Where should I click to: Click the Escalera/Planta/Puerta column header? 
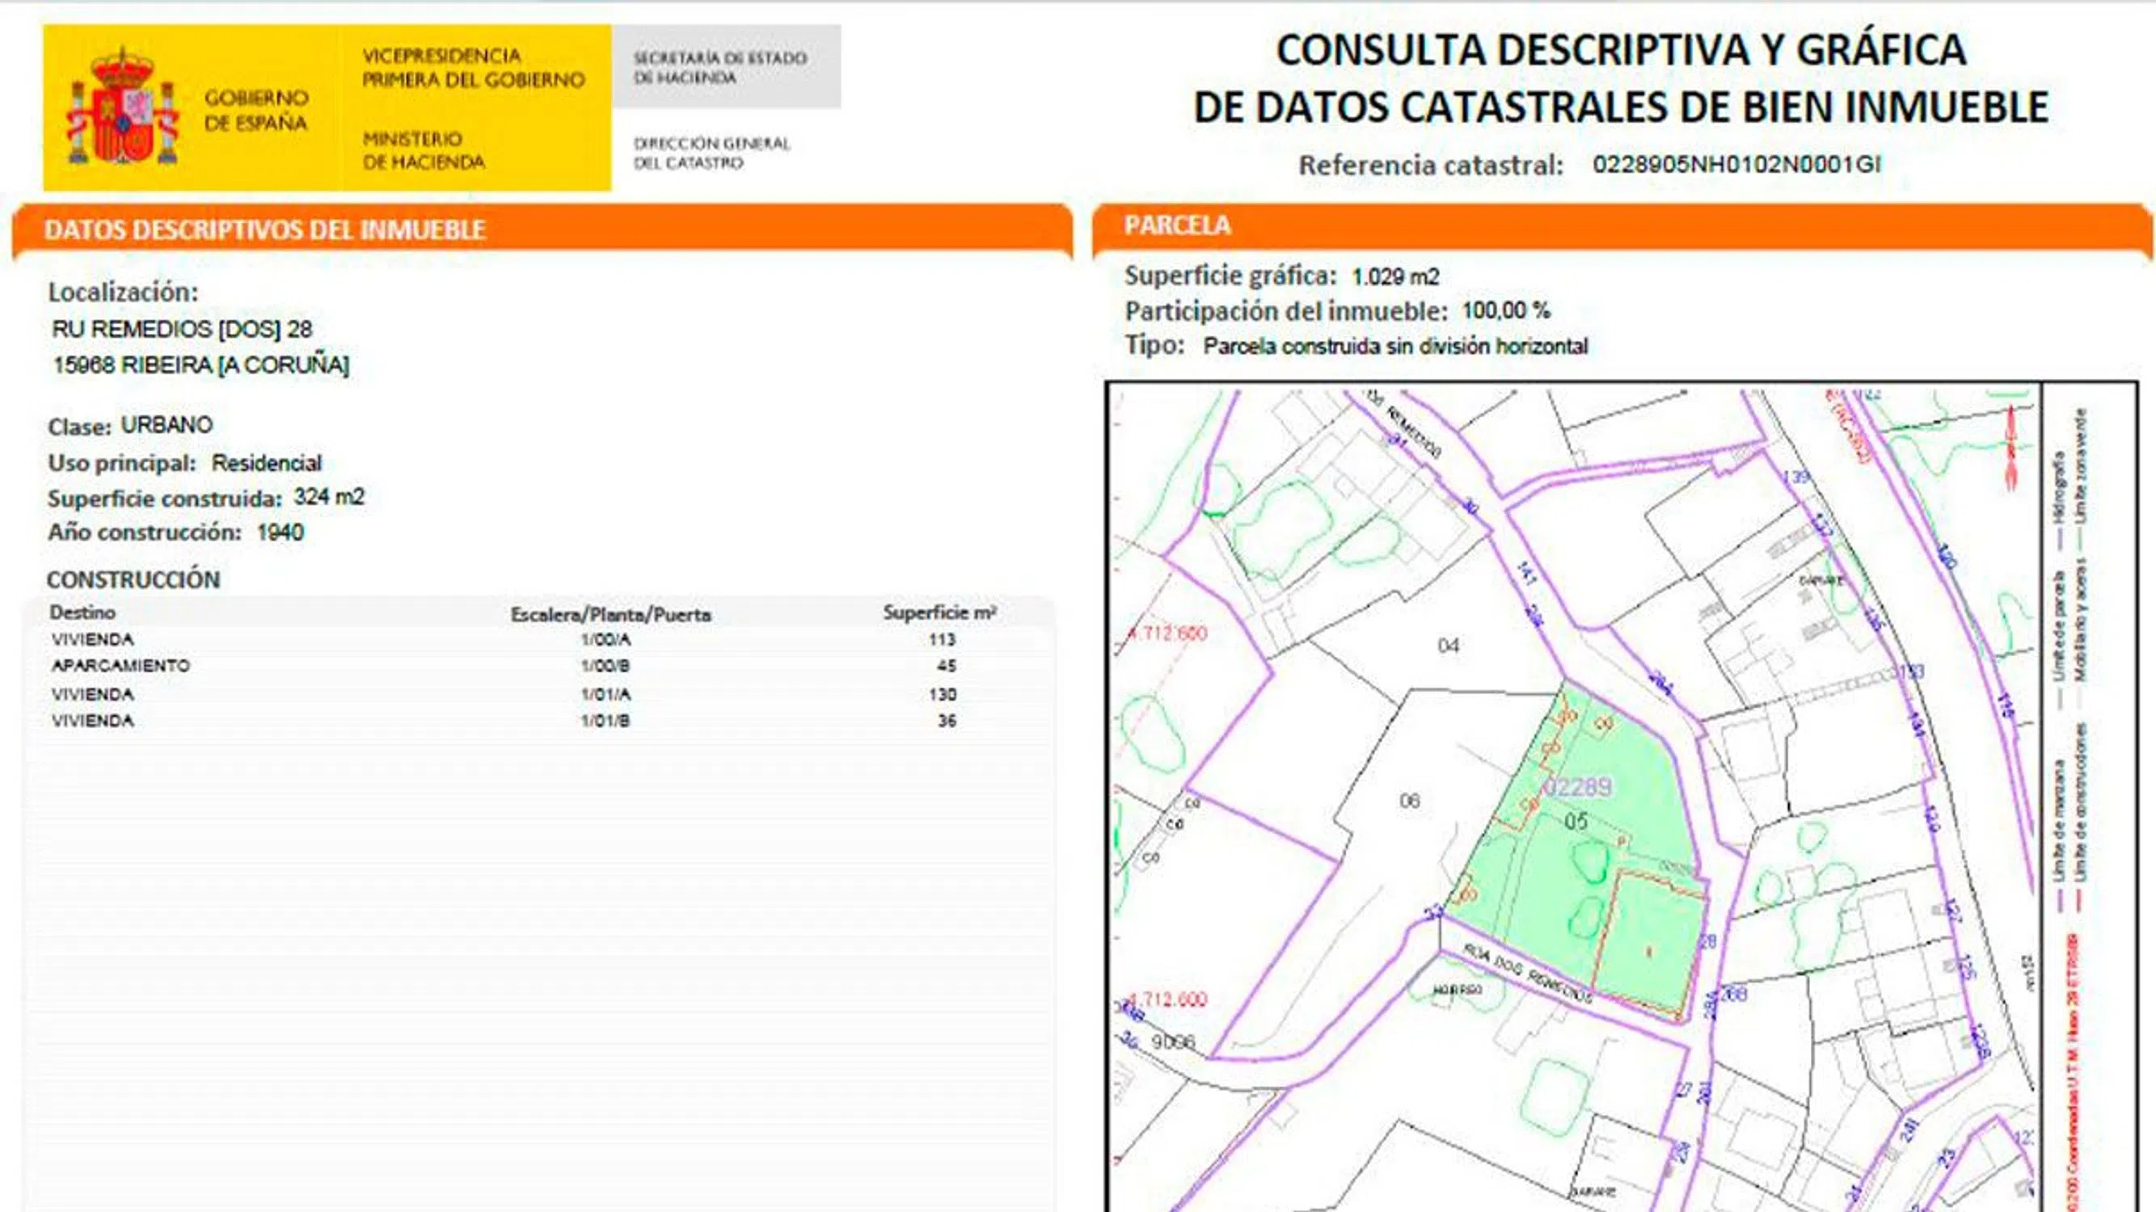(x=610, y=615)
